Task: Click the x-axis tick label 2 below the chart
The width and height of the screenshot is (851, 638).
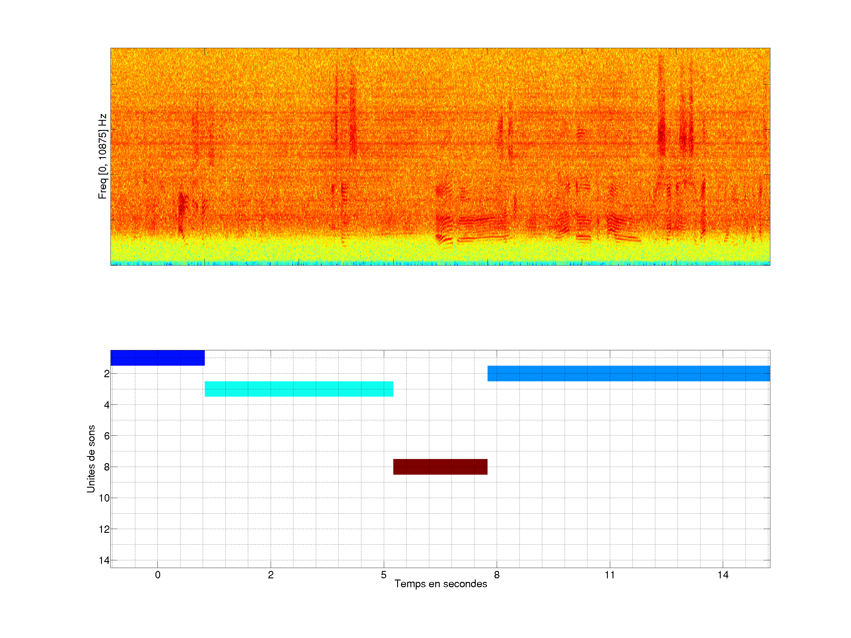Action: tap(270, 575)
